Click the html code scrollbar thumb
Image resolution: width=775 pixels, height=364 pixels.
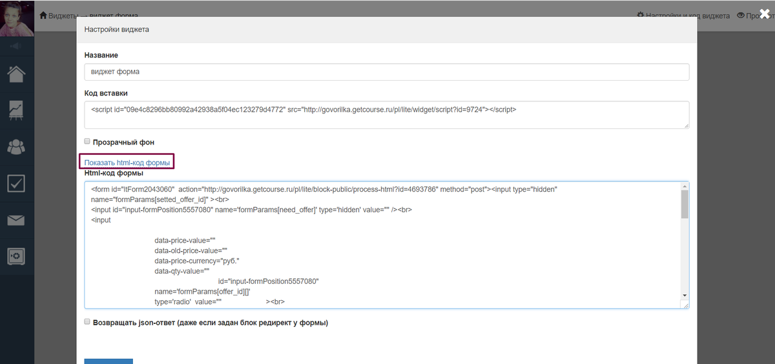point(685,205)
